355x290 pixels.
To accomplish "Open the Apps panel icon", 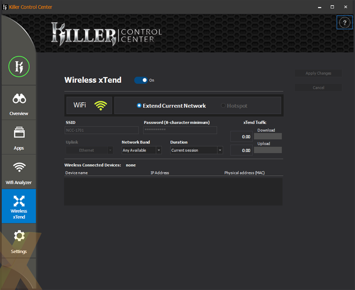I will [x=19, y=133].
